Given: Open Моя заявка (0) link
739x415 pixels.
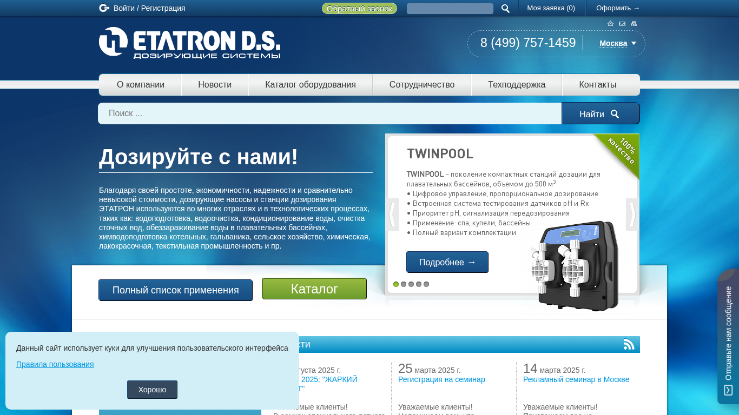Looking at the screenshot, I should point(551,8).
